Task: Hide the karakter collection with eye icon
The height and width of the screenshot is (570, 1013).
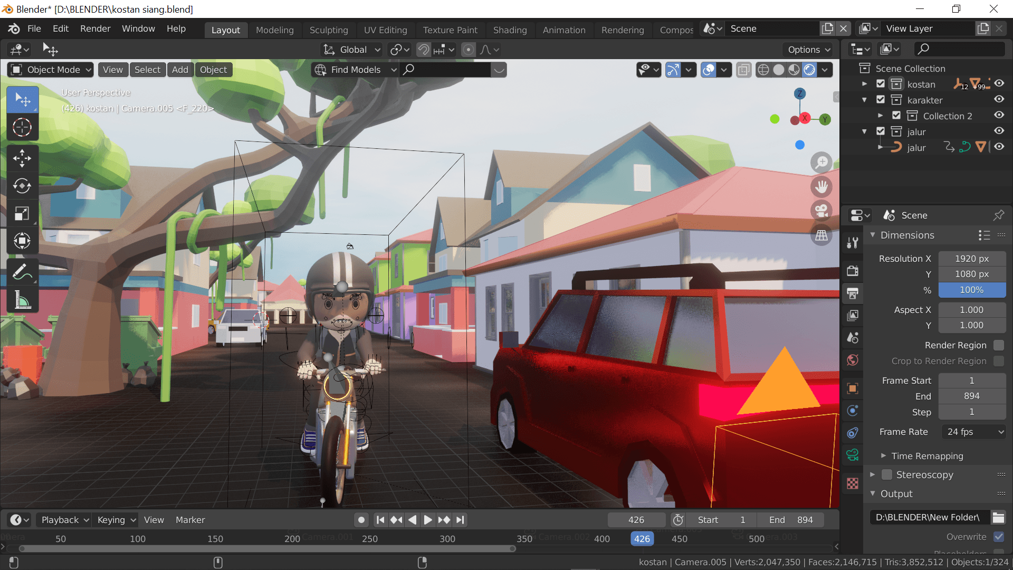Action: [x=999, y=100]
